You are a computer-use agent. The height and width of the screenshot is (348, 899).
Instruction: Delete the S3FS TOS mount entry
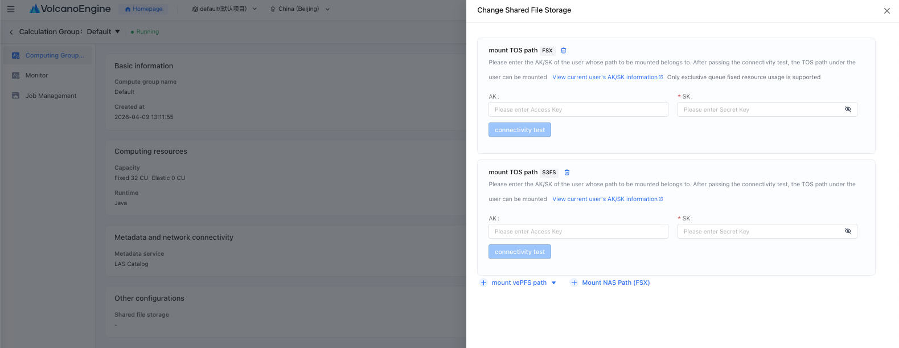click(567, 173)
